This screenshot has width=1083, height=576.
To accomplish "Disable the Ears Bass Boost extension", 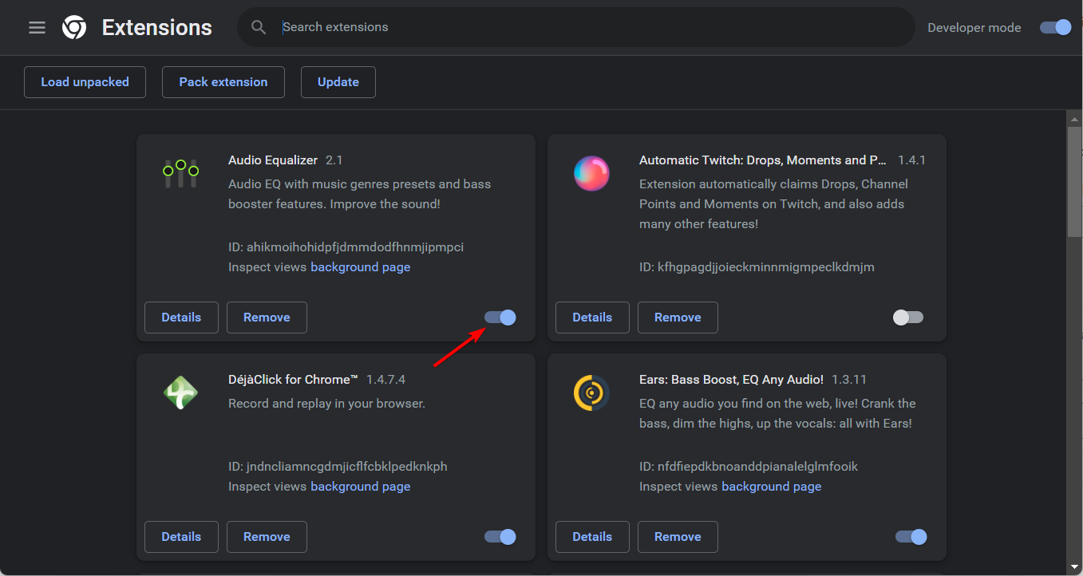I will (x=911, y=537).
